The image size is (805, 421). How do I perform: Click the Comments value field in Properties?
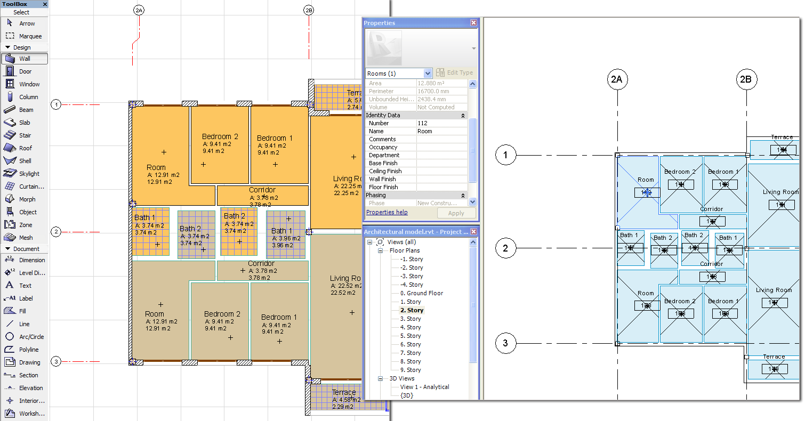pos(442,139)
